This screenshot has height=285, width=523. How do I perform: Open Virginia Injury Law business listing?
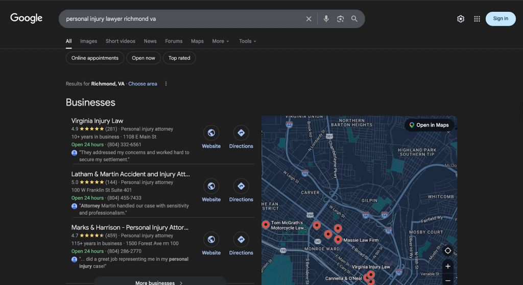pyautogui.click(x=97, y=121)
